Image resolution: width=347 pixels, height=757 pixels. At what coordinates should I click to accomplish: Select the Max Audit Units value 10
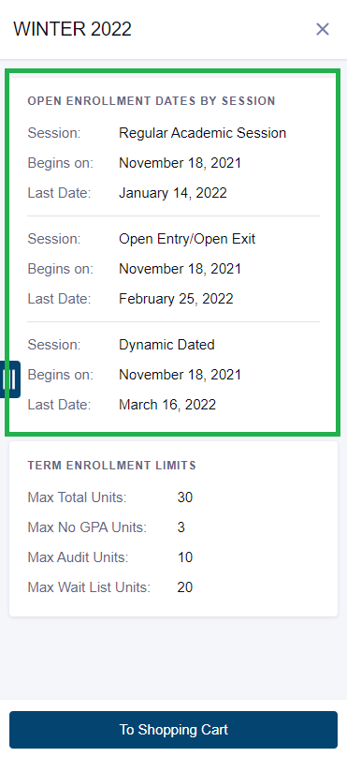coord(185,557)
